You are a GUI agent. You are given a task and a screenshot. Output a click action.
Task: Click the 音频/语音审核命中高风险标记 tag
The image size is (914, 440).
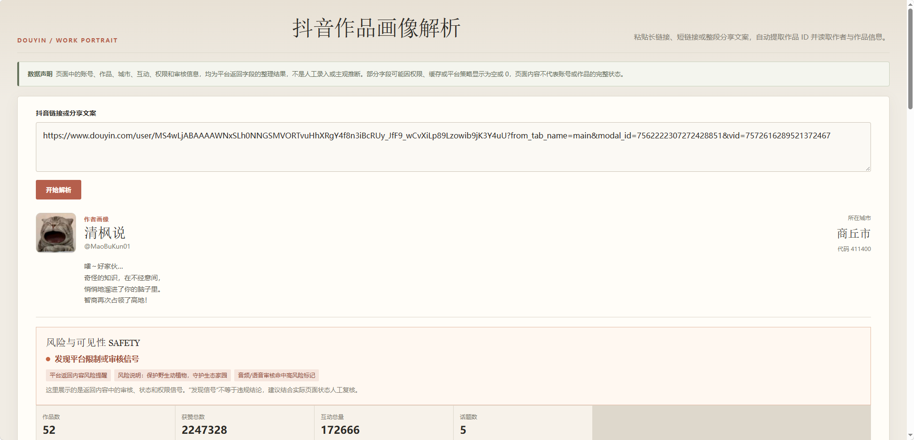[276, 376]
